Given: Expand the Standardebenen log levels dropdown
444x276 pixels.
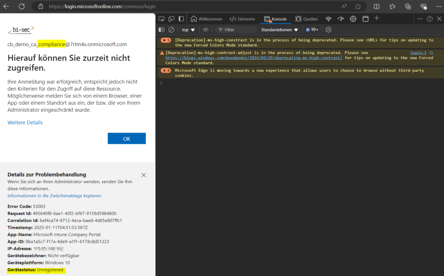Looking at the screenshot, I should (x=280, y=30).
